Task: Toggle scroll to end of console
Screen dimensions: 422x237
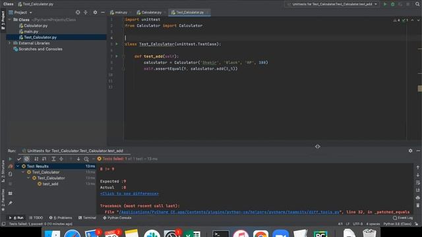Action: click(x=417, y=190)
